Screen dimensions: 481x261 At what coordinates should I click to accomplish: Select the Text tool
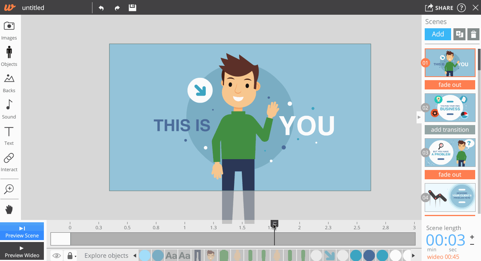[x=9, y=136]
